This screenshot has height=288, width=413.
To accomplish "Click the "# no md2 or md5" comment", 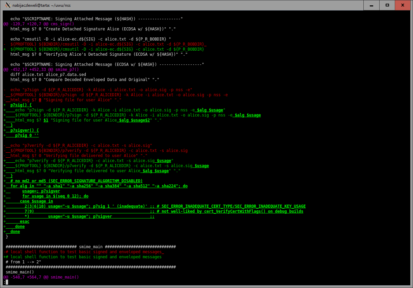I will [76, 181].
